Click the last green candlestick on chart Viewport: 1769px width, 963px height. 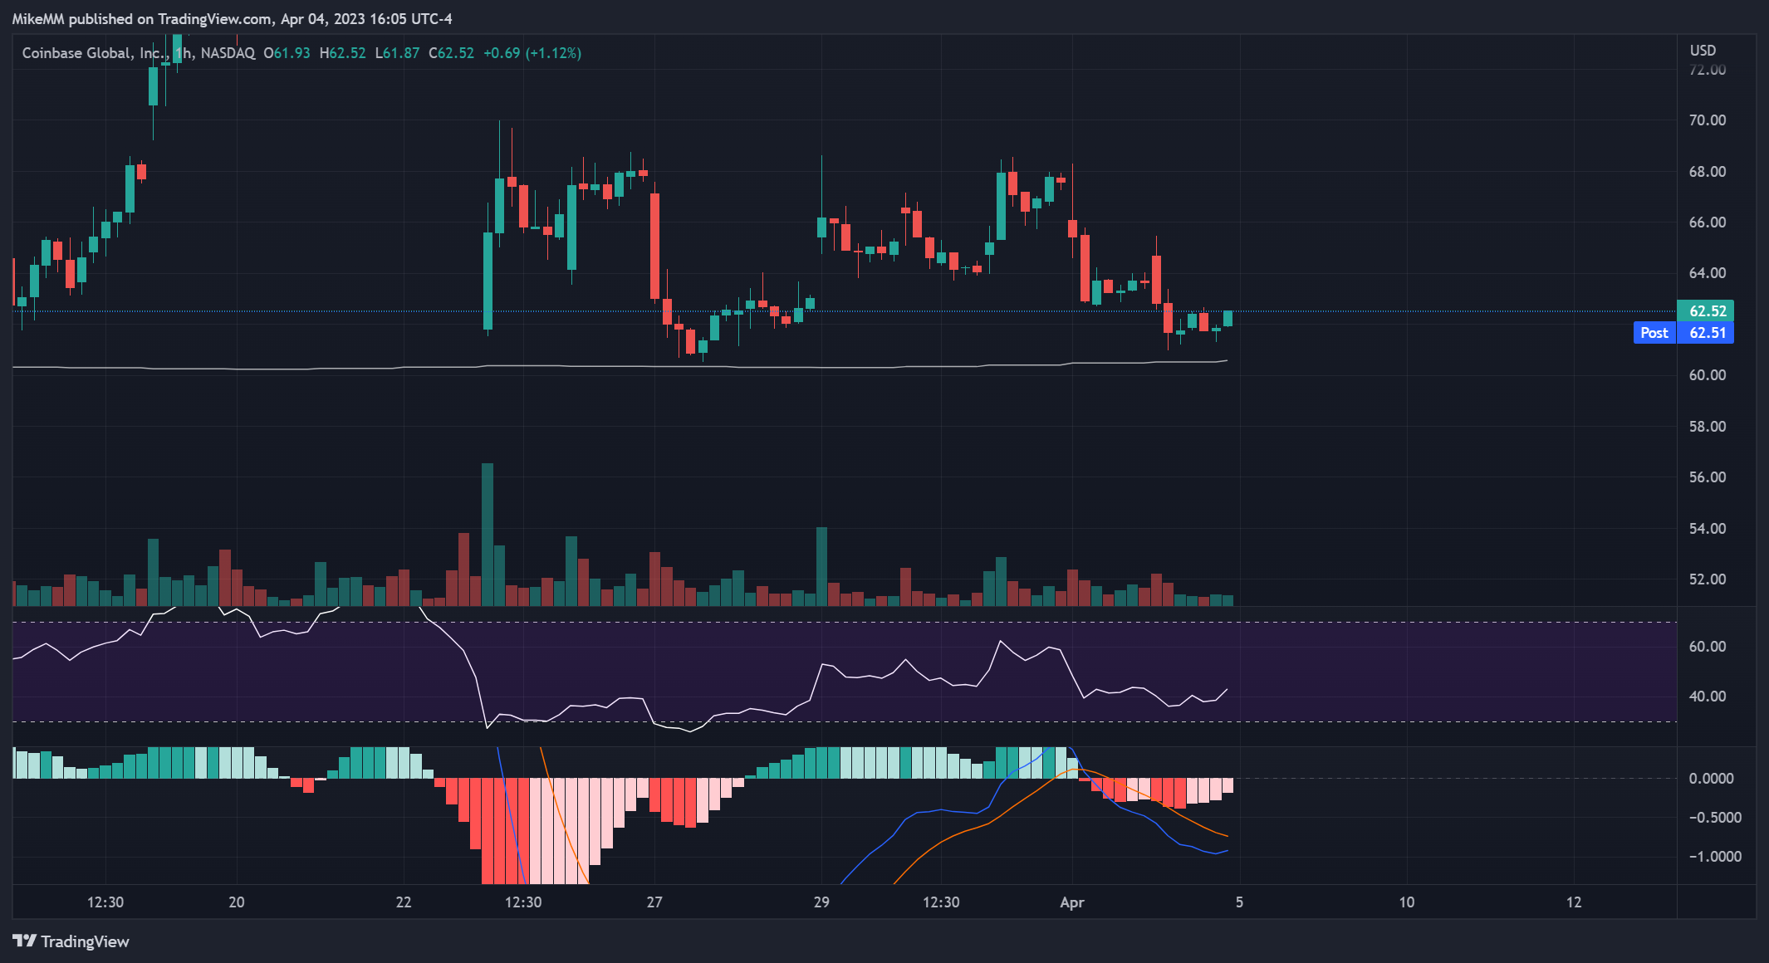click(x=1228, y=319)
